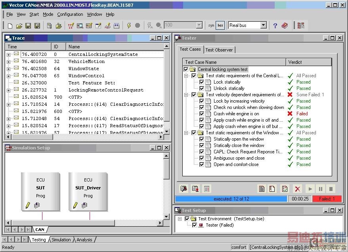Click the 00:00:25 elapsed time field
This screenshot has height=252, width=348.
point(300,199)
